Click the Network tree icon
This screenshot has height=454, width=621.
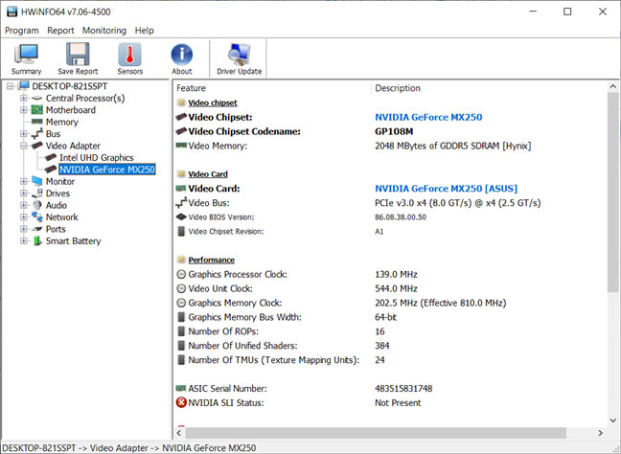(36, 216)
